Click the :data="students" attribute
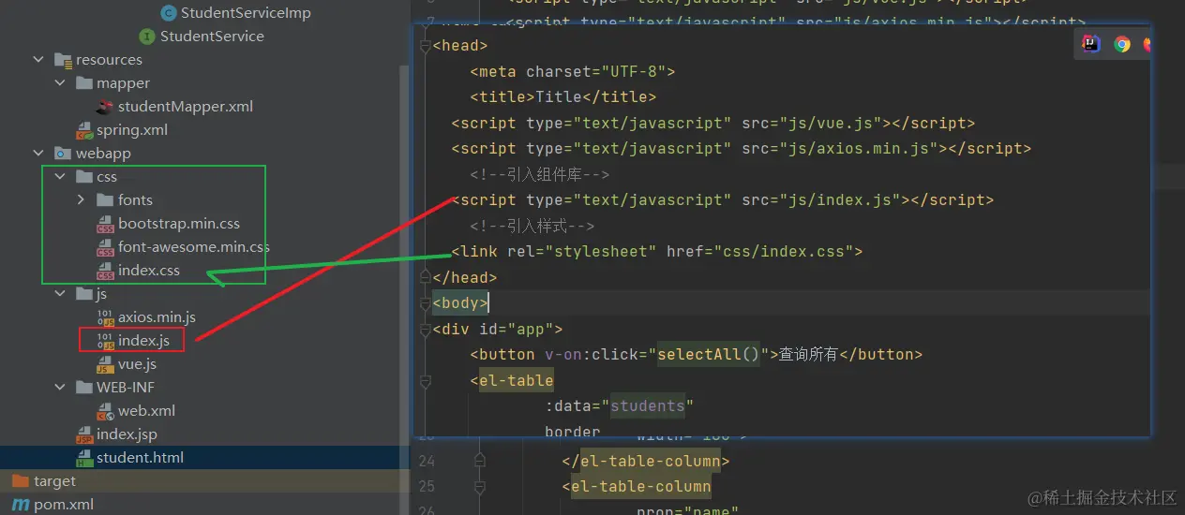Image resolution: width=1185 pixels, height=515 pixels. (620, 406)
